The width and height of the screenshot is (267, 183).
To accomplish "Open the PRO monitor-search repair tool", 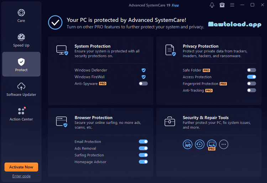I will (x=212, y=144).
